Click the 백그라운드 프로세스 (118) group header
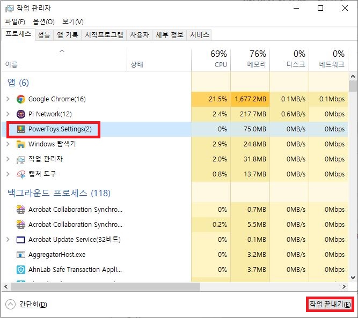Image resolution: width=358 pixels, height=318 pixels. tap(59, 193)
